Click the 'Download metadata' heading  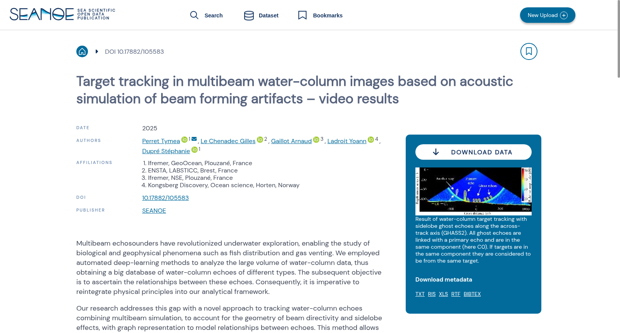click(x=444, y=280)
